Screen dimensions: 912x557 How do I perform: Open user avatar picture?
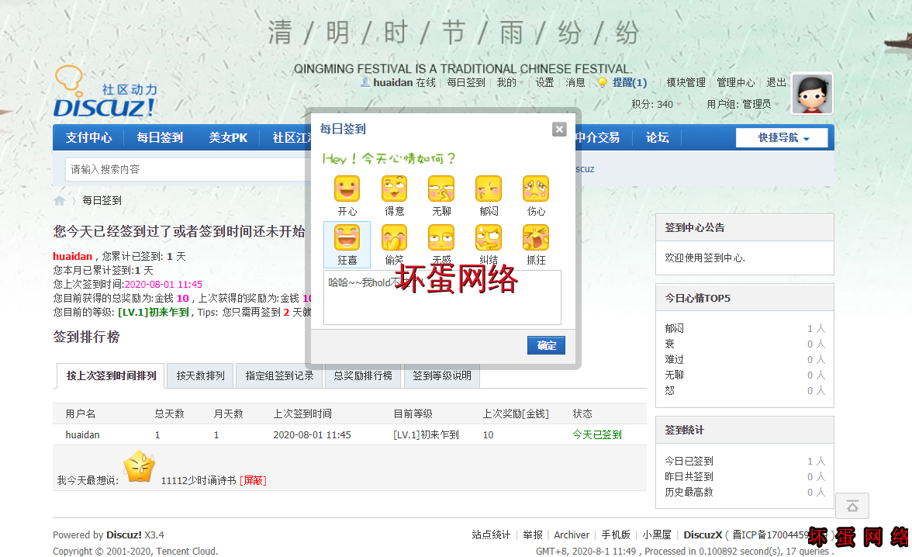click(813, 94)
